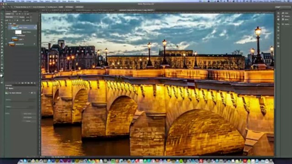Switch to the Layers panel tab
This screenshot has height=164, width=292.
15,11
